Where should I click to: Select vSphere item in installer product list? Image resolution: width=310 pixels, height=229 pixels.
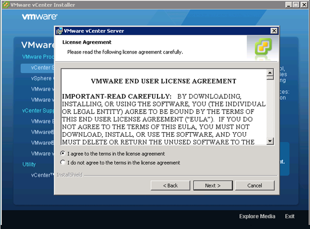tap(42, 78)
